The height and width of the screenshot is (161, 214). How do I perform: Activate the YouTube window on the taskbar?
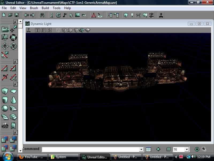32,157
